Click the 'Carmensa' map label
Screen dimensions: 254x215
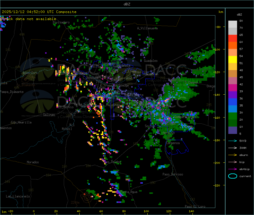(173, 143)
